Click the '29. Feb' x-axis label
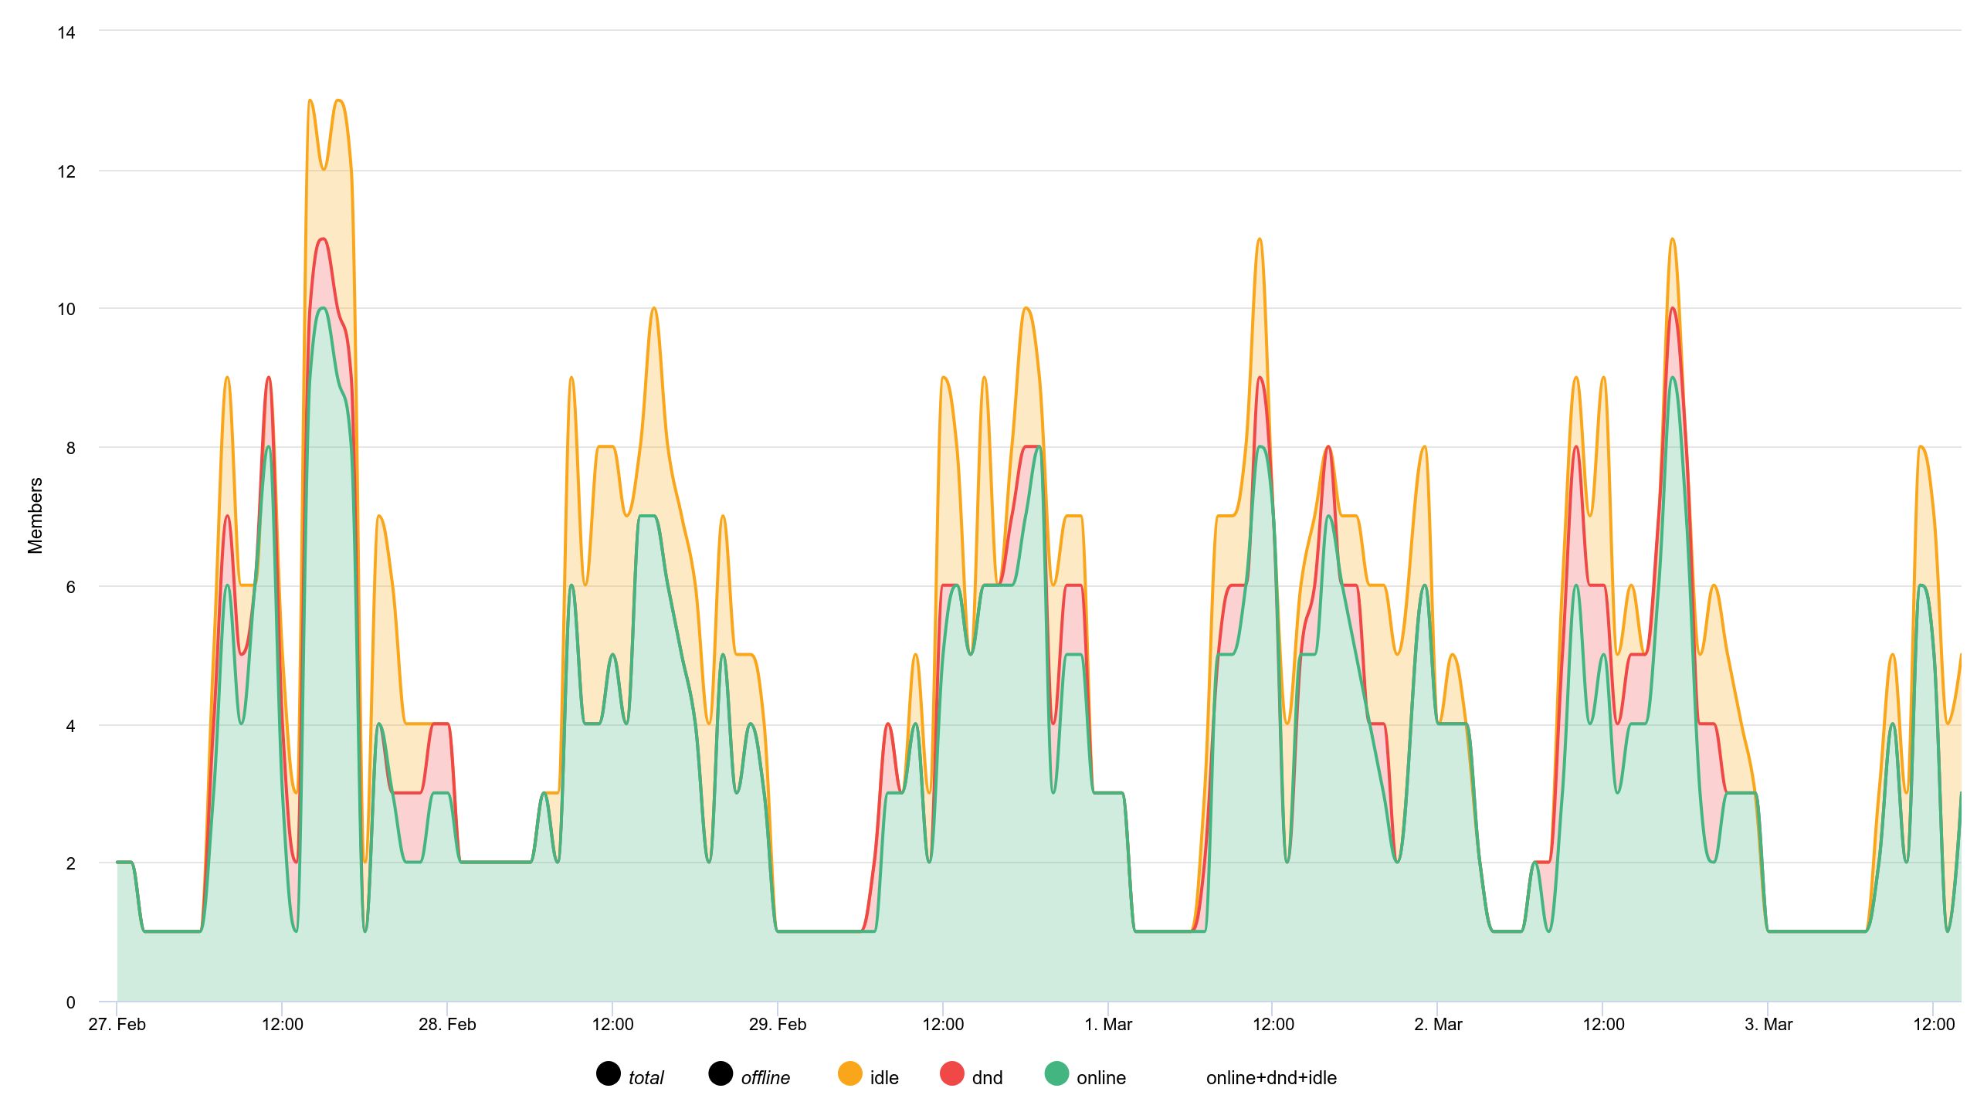This screenshot has width=1977, height=1112. coord(778,1025)
